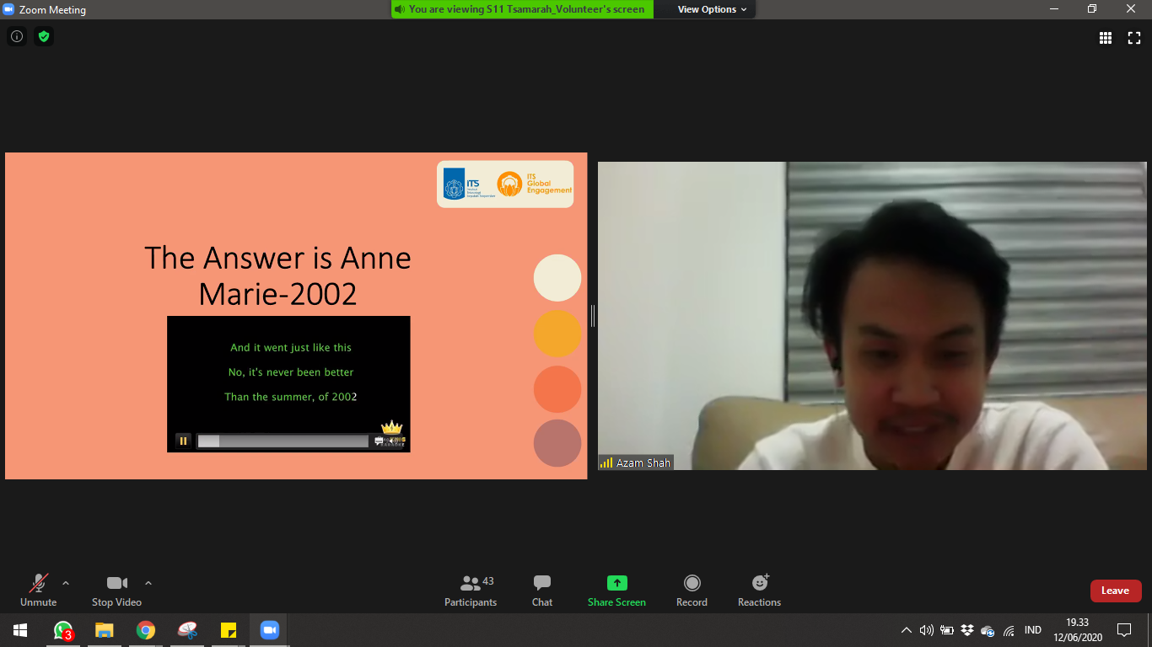This screenshot has height=647, width=1152.
Task: Expand video options arrow beside Stop Video
Action: [148, 583]
